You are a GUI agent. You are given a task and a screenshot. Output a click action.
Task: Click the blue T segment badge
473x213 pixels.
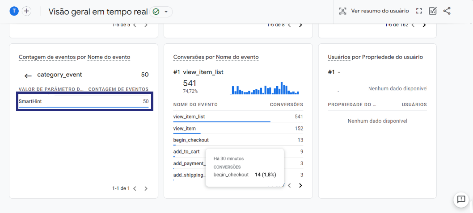14,11
